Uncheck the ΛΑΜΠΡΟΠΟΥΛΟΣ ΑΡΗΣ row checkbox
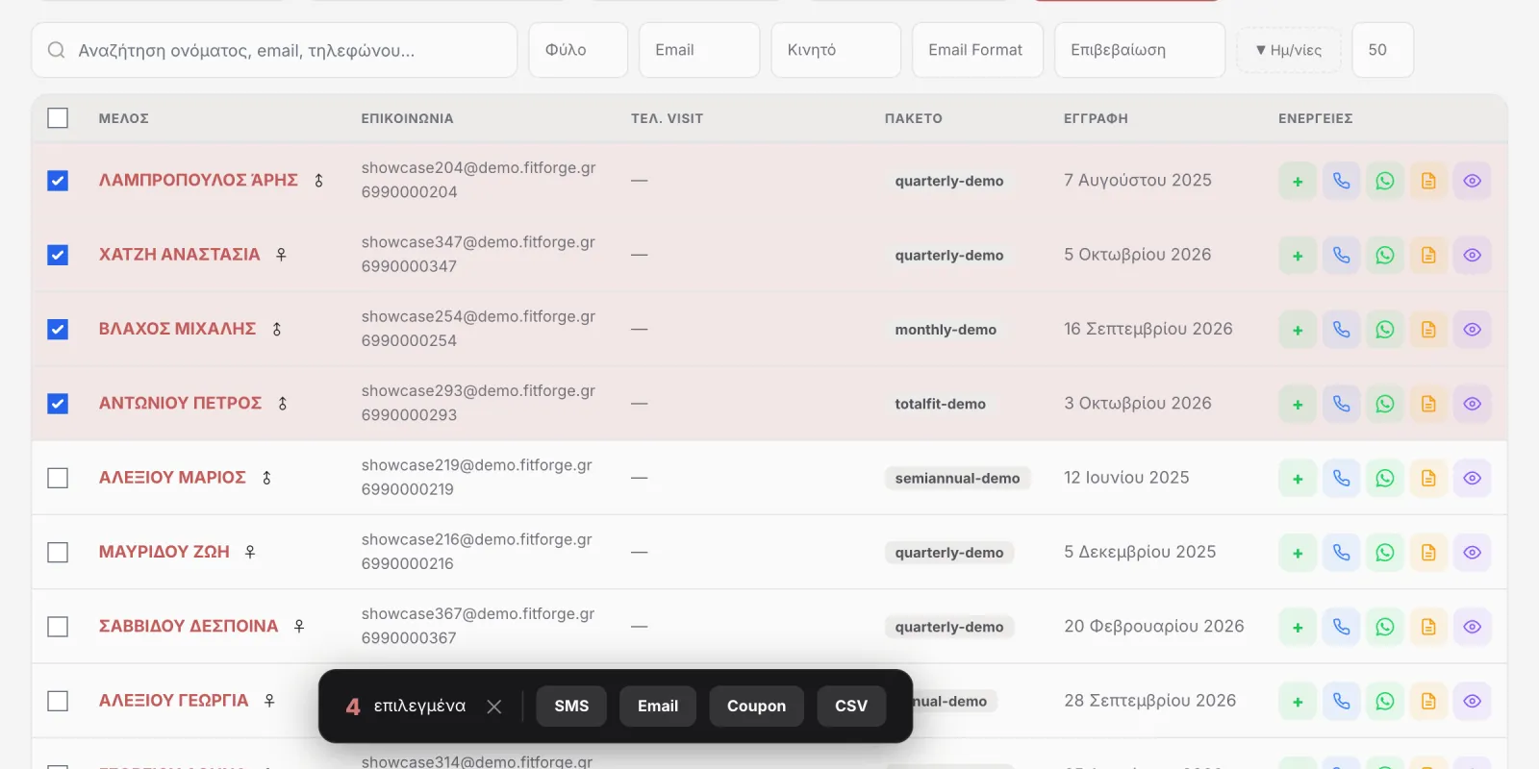 coord(58,181)
